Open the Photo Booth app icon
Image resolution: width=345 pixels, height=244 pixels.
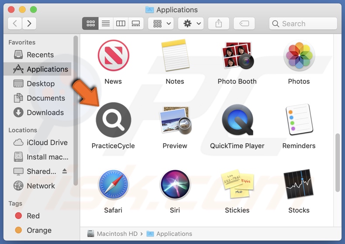click(x=237, y=55)
